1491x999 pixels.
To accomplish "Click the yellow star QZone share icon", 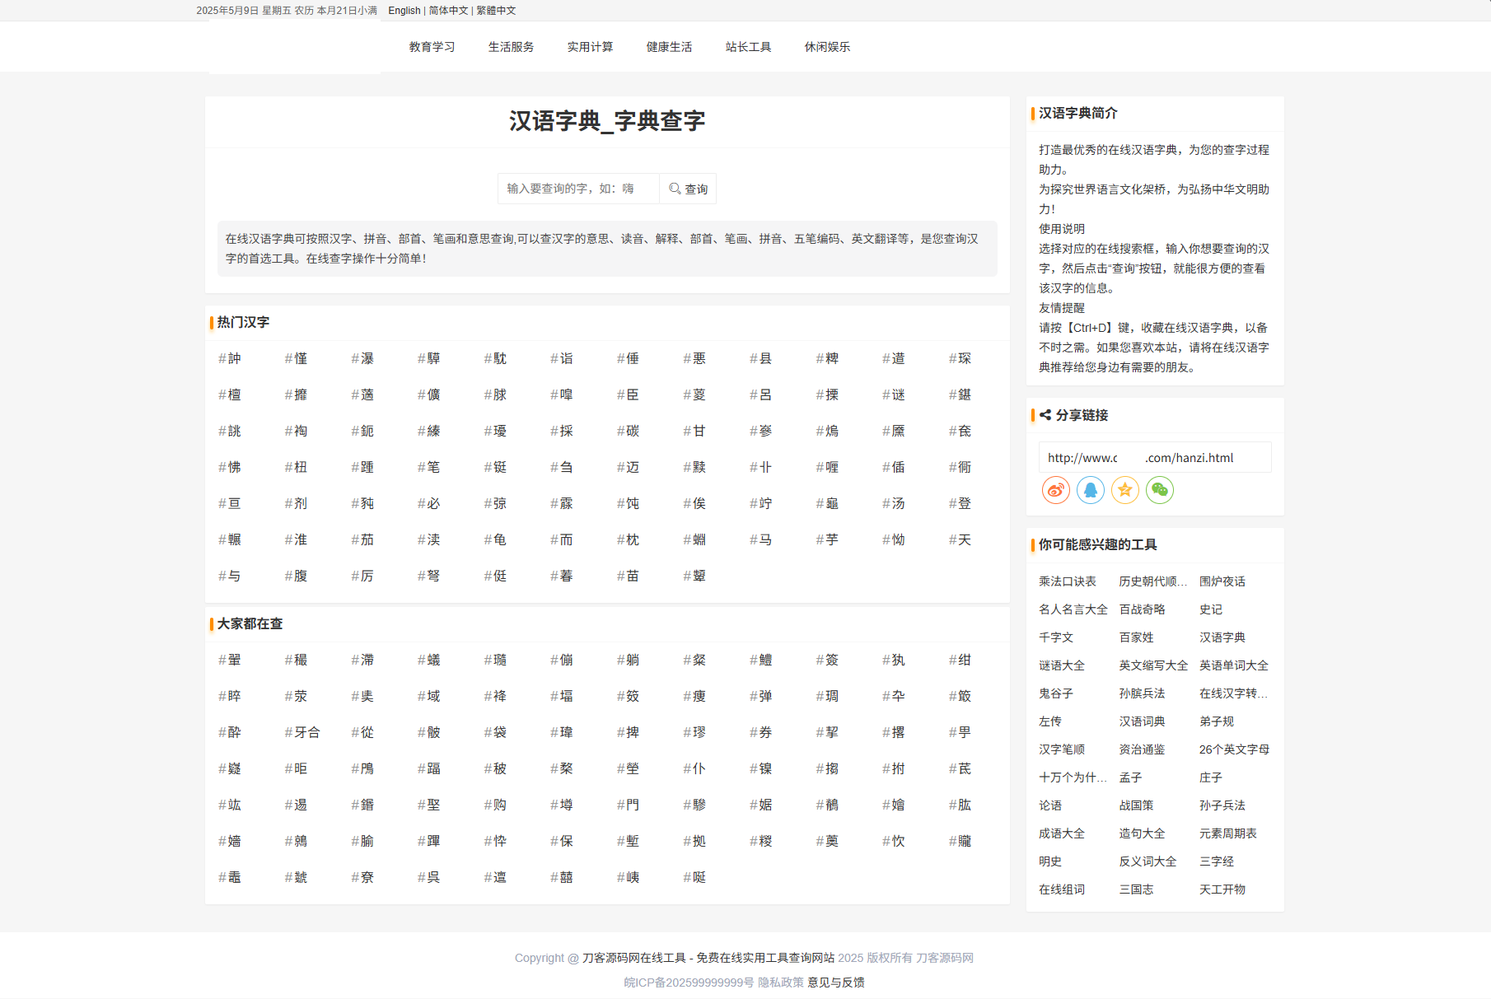I will click(1124, 490).
